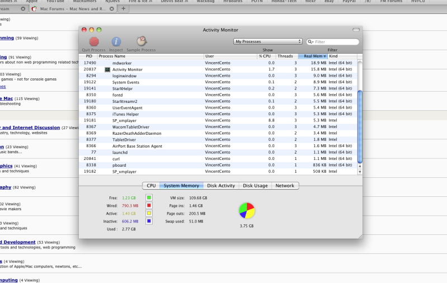Viewport: 447px width, 283px height.
Task: Click the red Wired memory swatch
Action: pyautogui.click(x=149, y=205)
